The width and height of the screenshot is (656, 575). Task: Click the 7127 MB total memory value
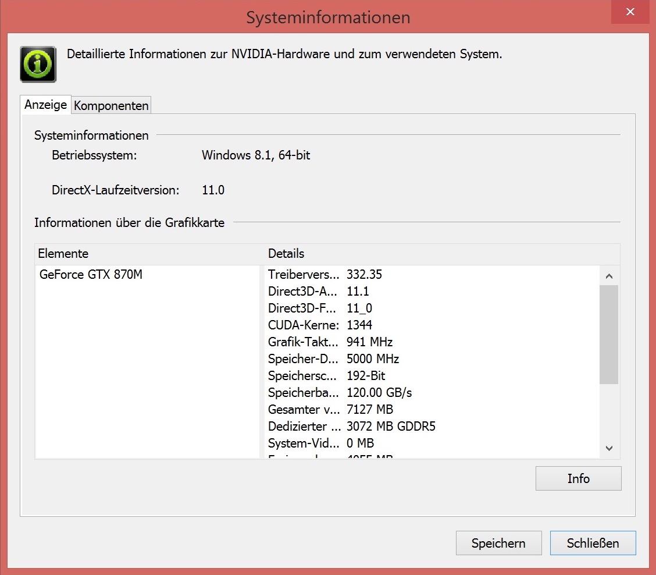point(370,409)
